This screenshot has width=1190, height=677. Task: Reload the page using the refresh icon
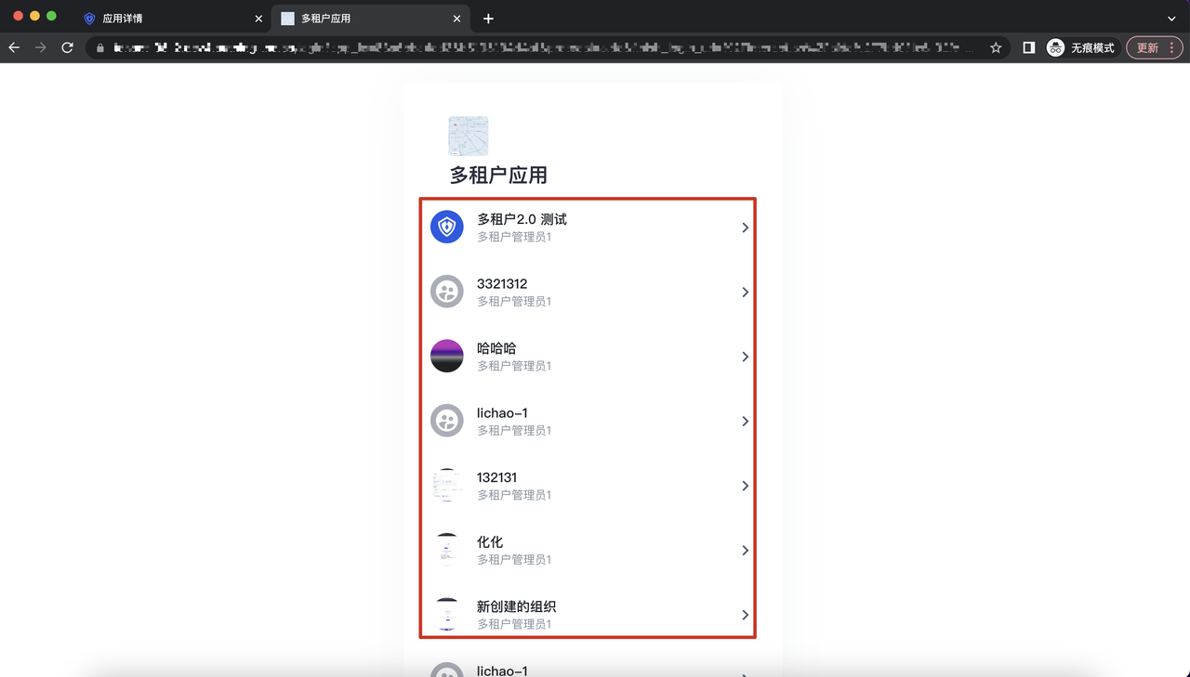coord(67,47)
